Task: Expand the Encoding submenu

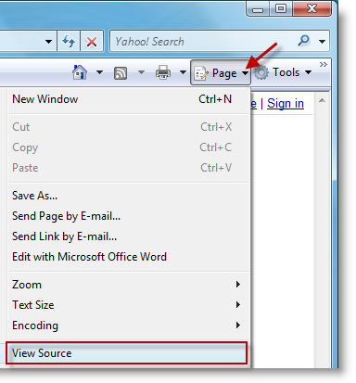Action: click(x=128, y=326)
